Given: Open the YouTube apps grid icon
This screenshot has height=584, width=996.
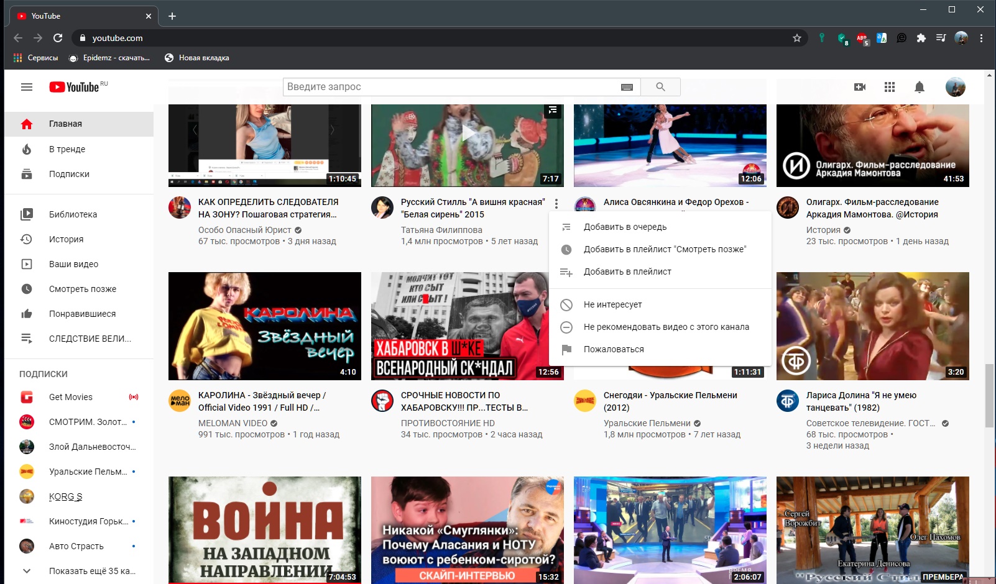Looking at the screenshot, I should 890,87.
